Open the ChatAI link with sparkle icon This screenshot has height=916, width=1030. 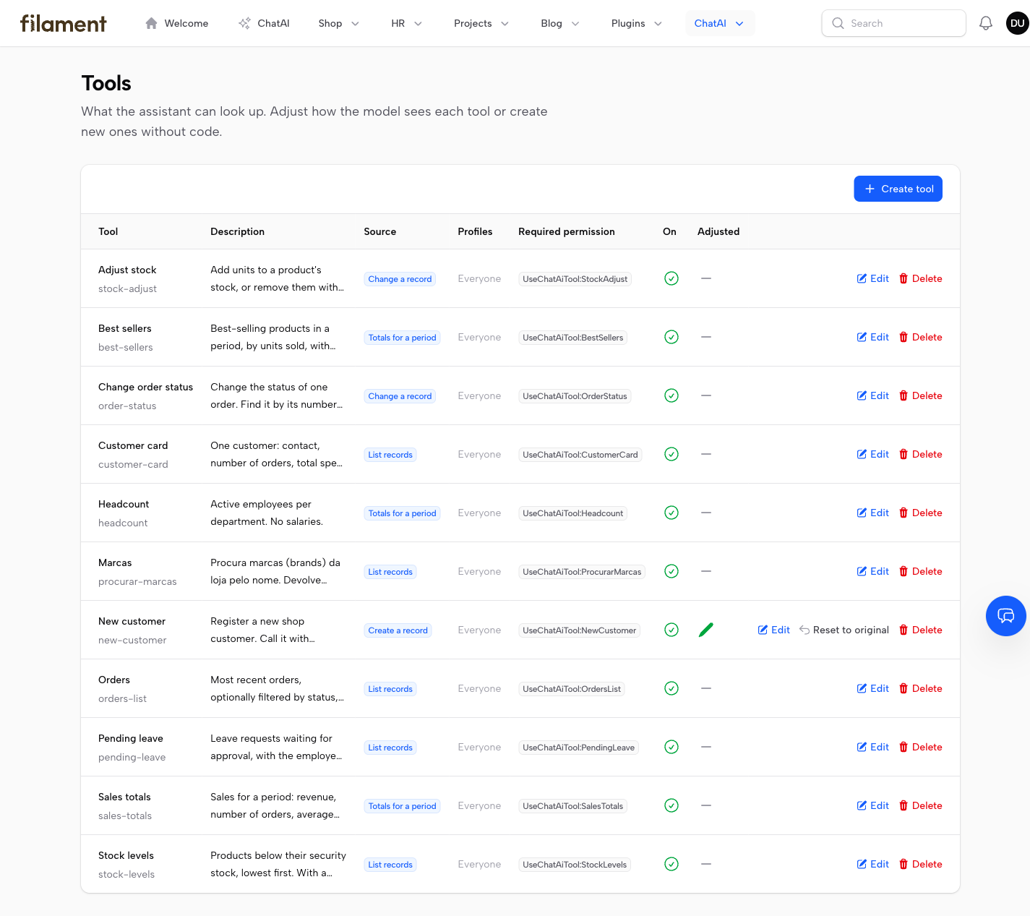[x=264, y=23]
